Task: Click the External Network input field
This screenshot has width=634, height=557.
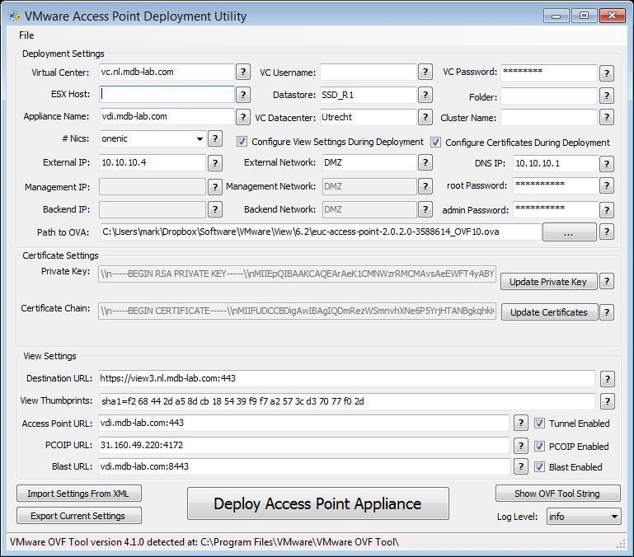Action: 369,162
